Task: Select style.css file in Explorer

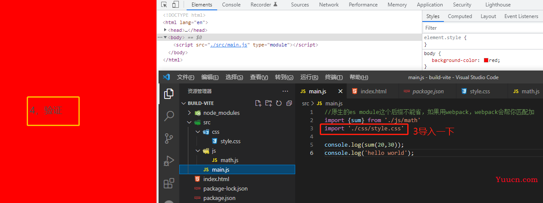Action: pos(237,141)
